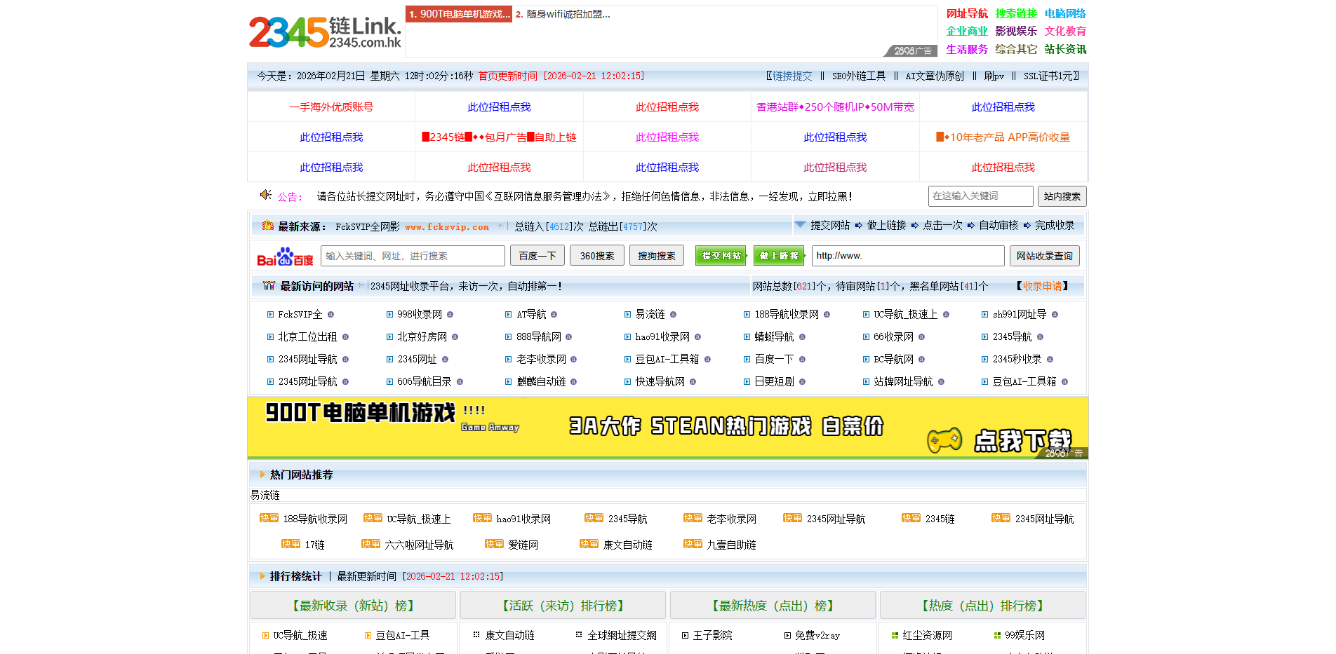The image size is (1336, 654).
Task: Click the speaker icon beside 公告
Action: pyautogui.click(x=265, y=196)
